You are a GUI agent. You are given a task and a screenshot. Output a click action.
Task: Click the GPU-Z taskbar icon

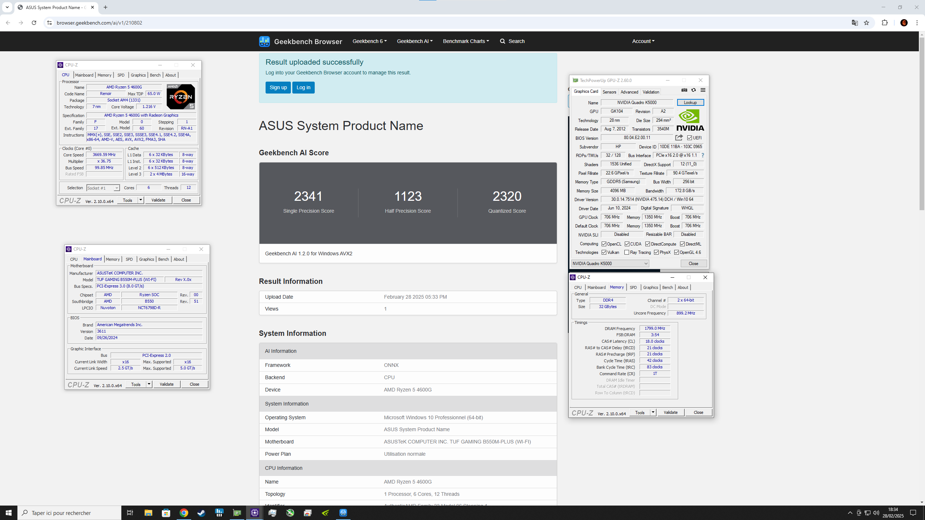[x=237, y=513]
